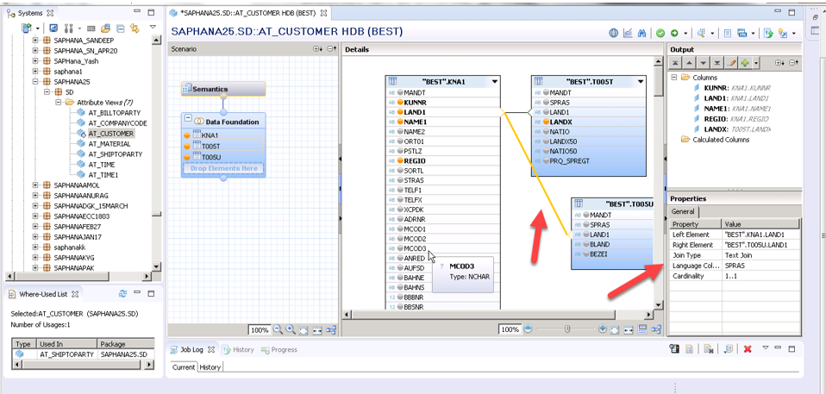826x394 pixels.
Task: Toggle the LAND1 output bullet in KNA1
Action: pos(400,112)
